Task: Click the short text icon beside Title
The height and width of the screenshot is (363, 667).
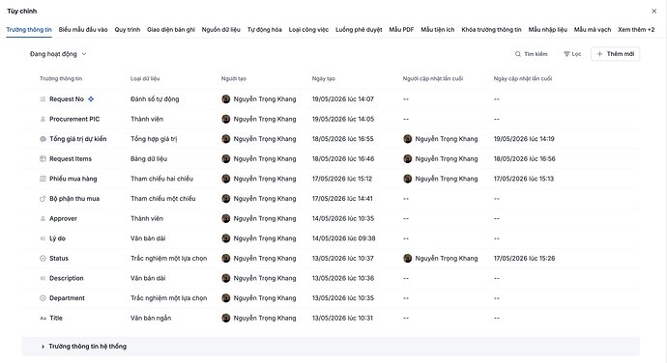Action: (43, 318)
